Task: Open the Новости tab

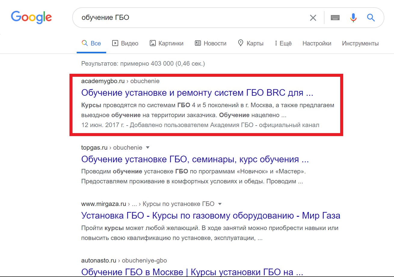Action: click(211, 43)
